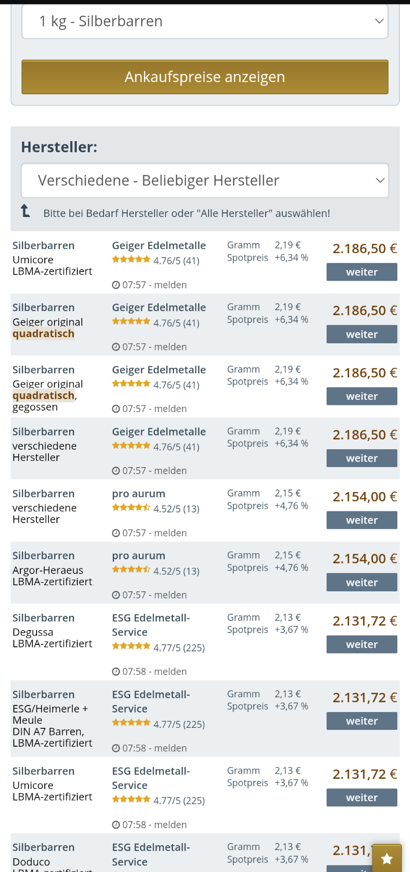Expand the Hersteller manufacturer dropdown
The height and width of the screenshot is (872, 410).
pyautogui.click(x=205, y=181)
